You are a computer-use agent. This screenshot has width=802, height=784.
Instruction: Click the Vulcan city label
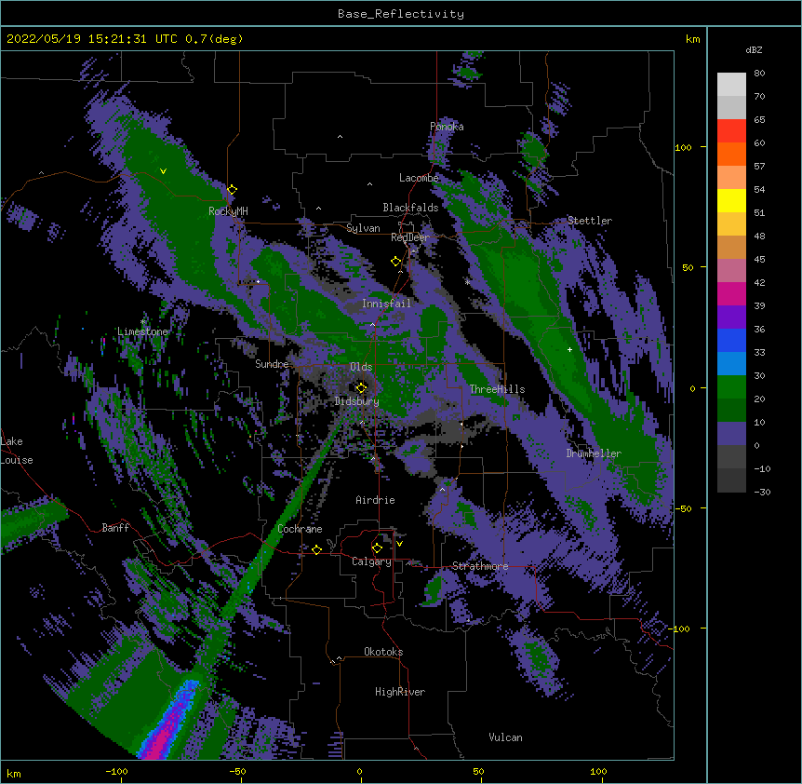pyautogui.click(x=505, y=737)
